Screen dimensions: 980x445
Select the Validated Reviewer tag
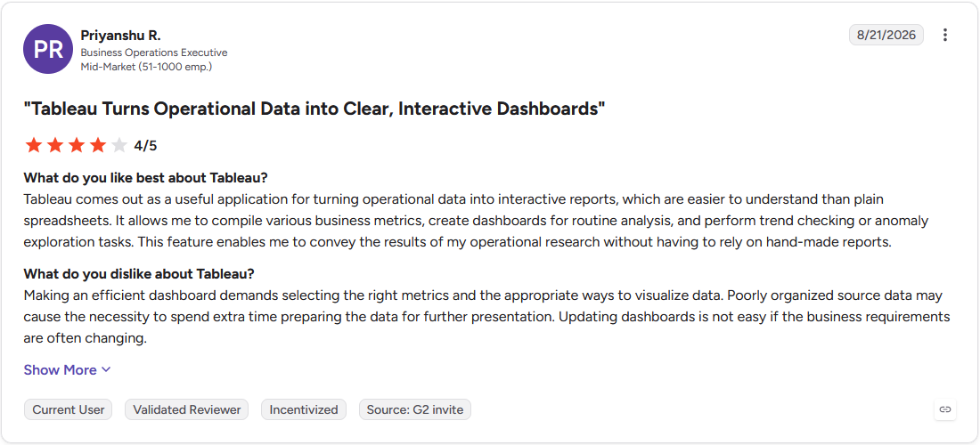[x=187, y=410]
